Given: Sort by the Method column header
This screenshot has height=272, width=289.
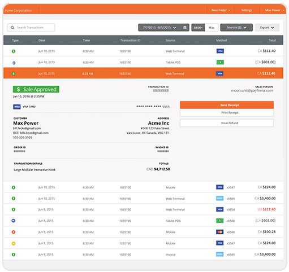Looking at the screenshot, I should 221,40.
